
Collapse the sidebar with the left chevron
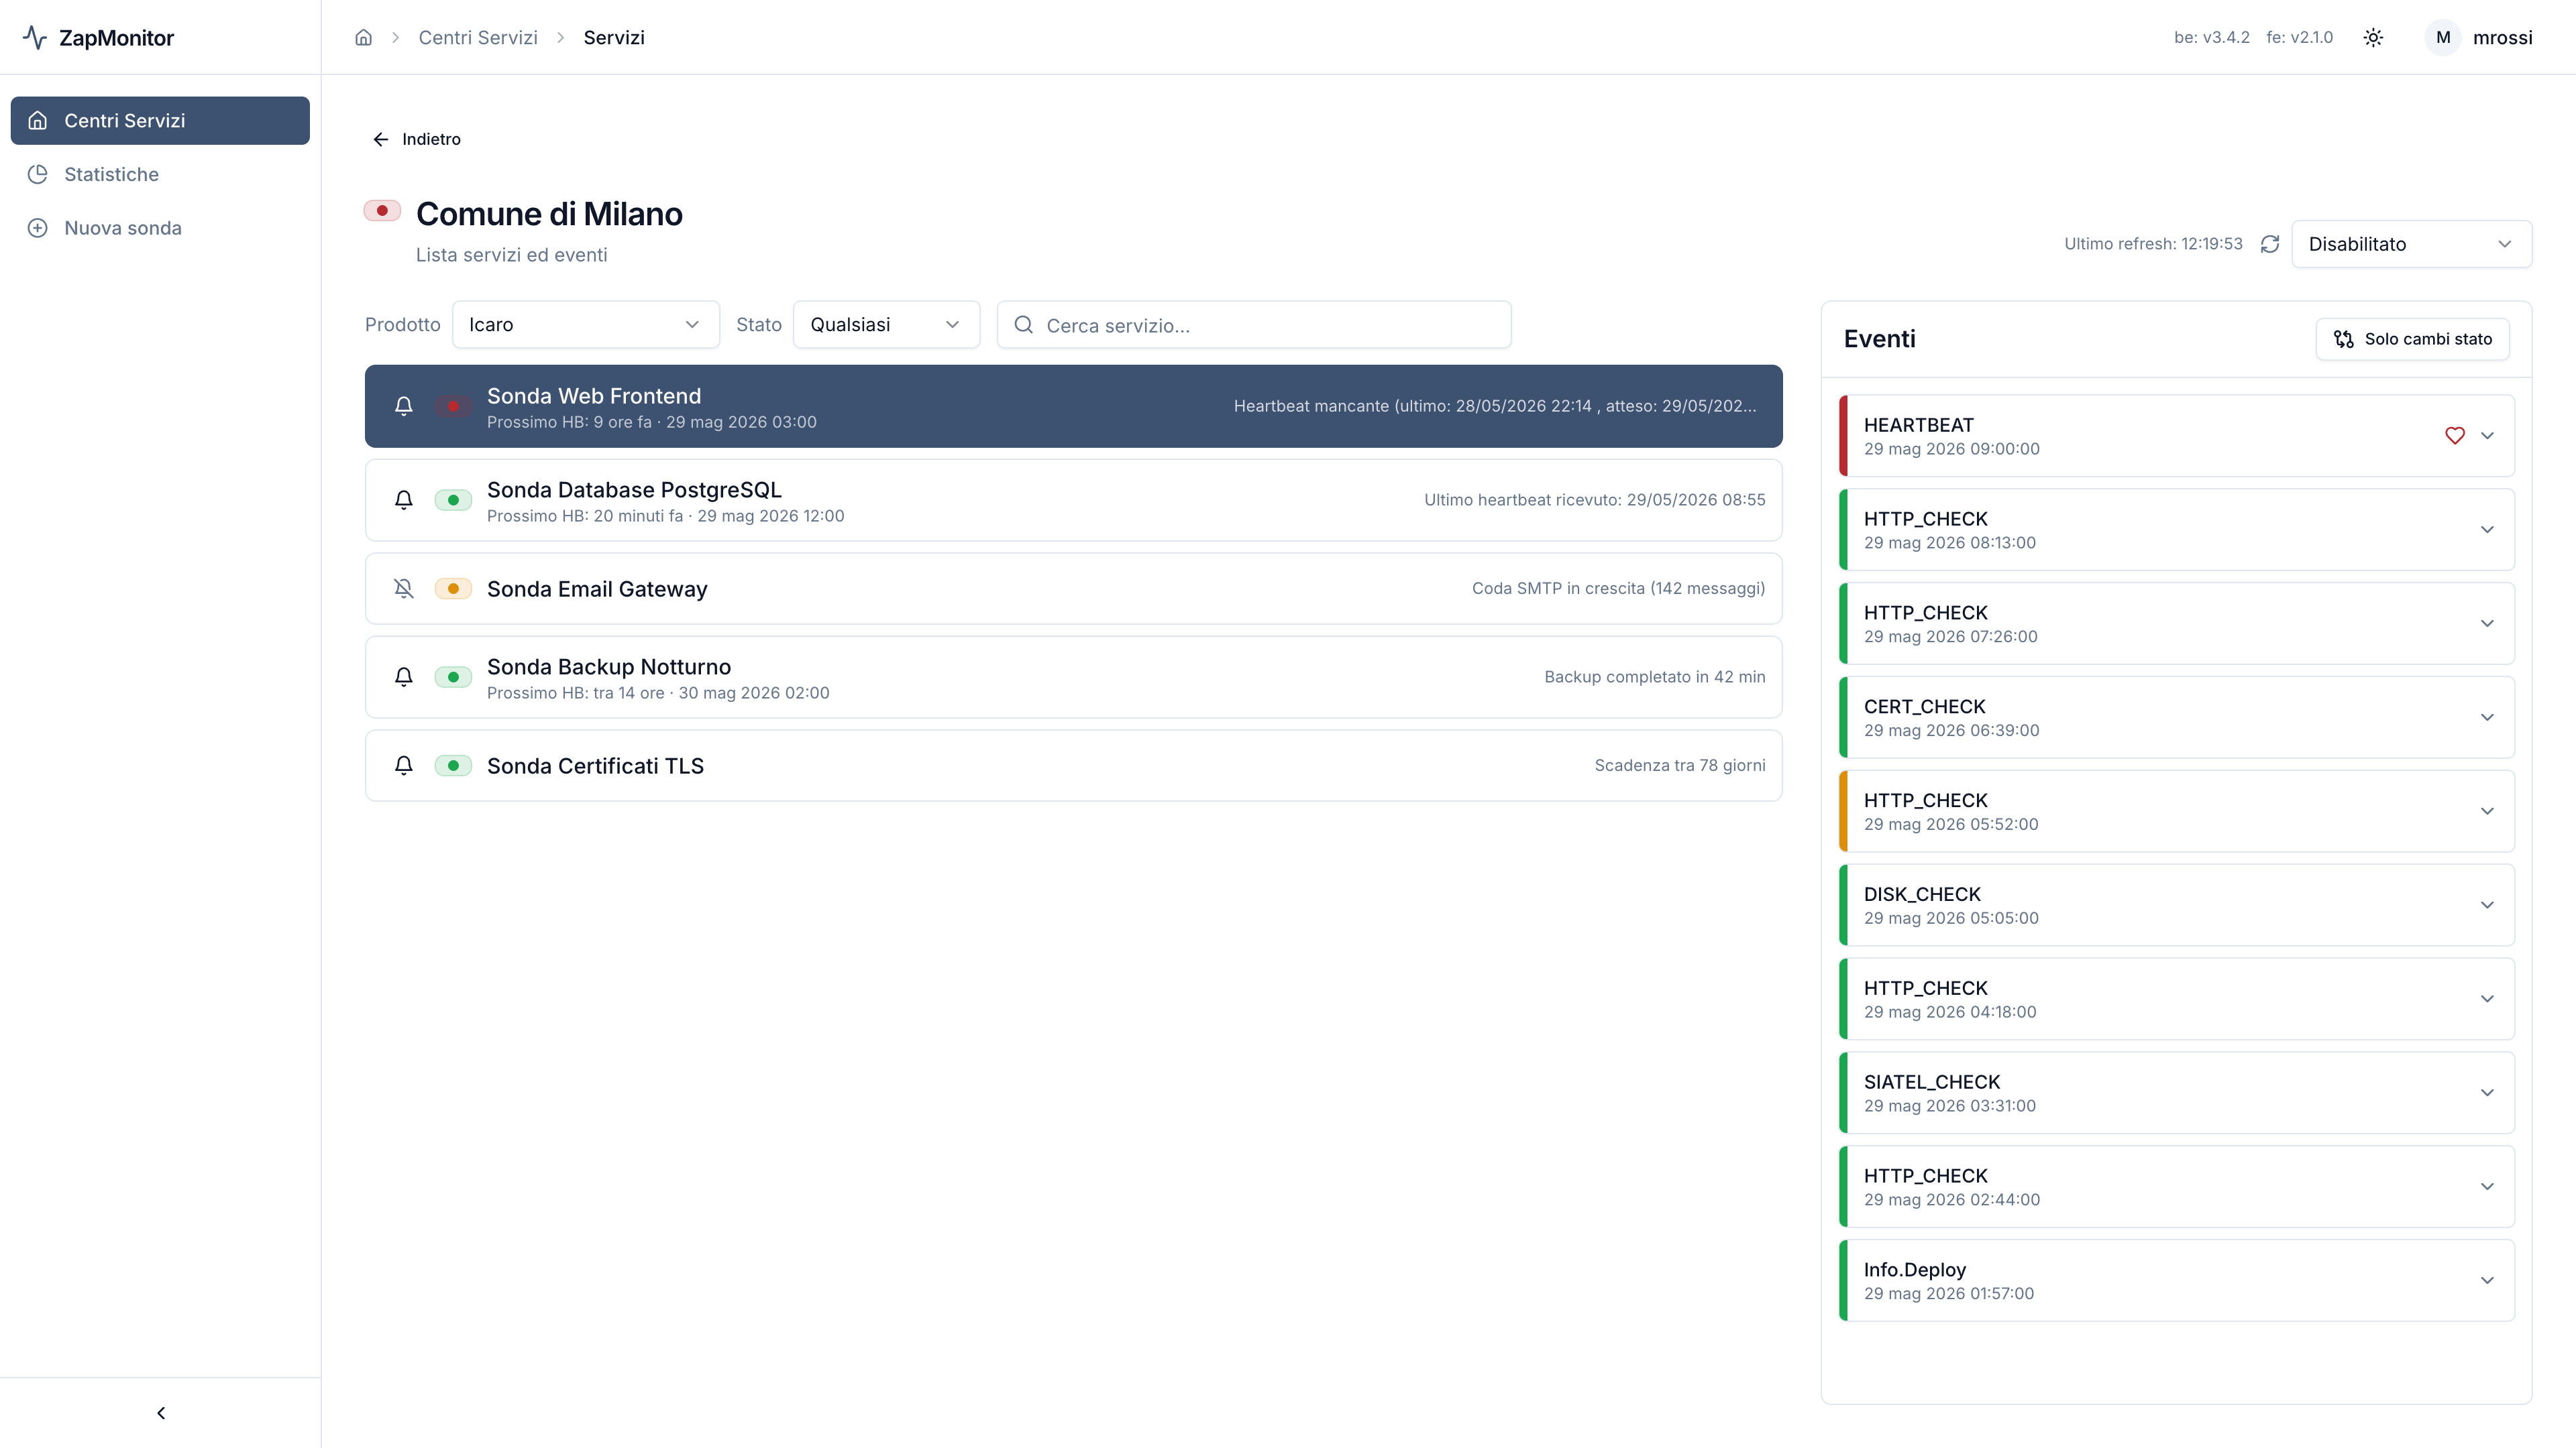click(161, 1412)
